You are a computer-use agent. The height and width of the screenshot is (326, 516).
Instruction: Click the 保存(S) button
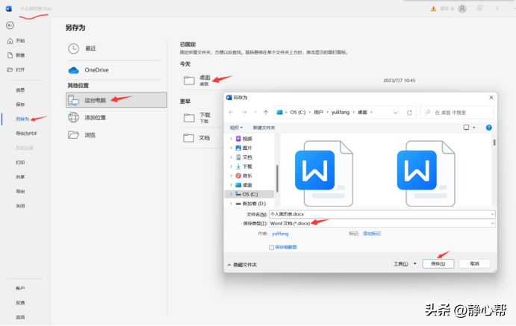coord(438,263)
